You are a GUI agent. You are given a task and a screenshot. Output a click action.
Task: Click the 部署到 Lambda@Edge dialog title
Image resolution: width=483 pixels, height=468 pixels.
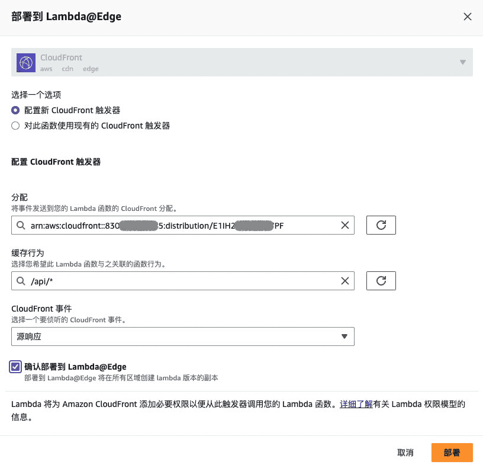(66, 17)
